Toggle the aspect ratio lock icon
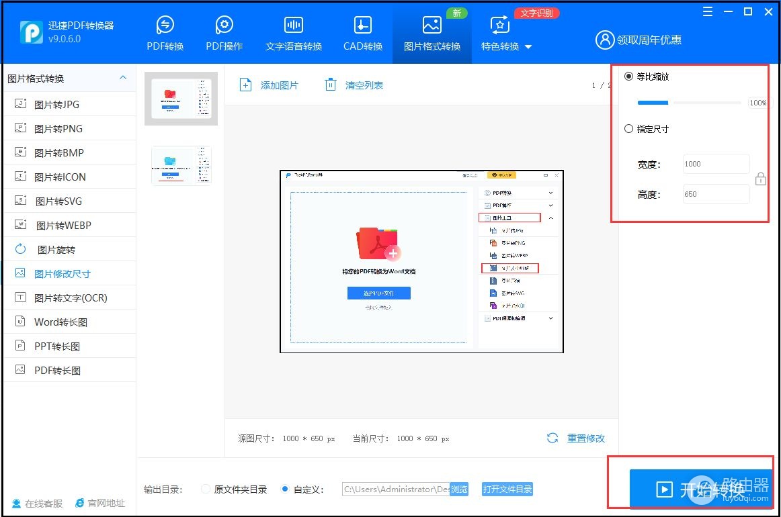Viewport: 781px width, 517px height. pyautogui.click(x=761, y=179)
